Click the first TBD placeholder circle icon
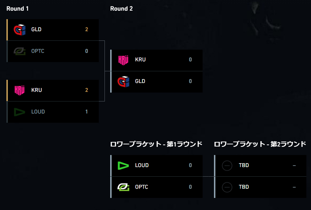Image resolution: width=311 pixels, height=210 pixels. click(x=227, y=165)
